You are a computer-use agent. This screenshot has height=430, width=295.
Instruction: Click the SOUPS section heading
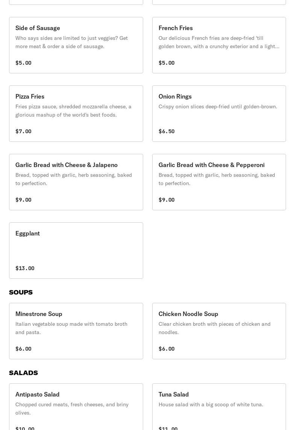(21, 292)
